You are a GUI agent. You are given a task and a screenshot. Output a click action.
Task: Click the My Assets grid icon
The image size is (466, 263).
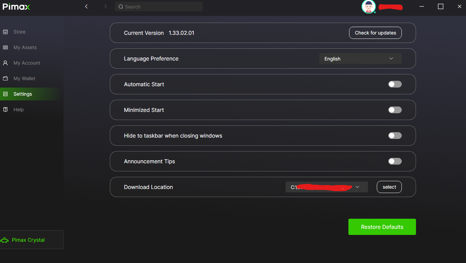click(5, 47)
